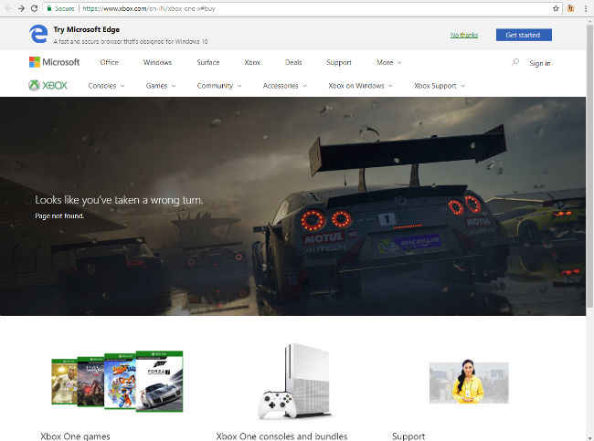Viewport: 594px width, 441px height.
Task: Open the Deals menu item
Action: coord(293,62)
